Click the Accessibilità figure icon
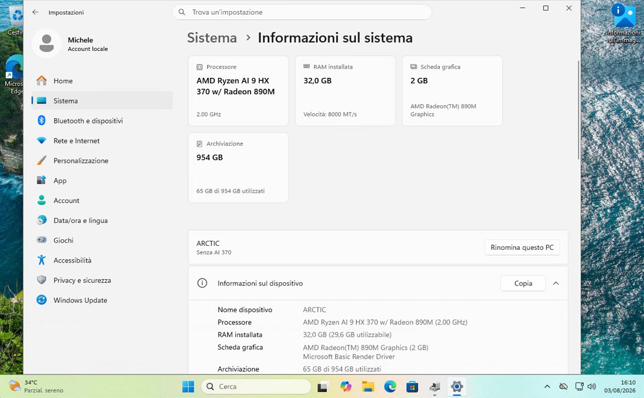Image resolution: width=644 pixels, height=398 pixels. click(x=42, y=260)
